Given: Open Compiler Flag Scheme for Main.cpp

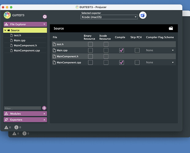Looking at the screenshot, I should [160, 50].
